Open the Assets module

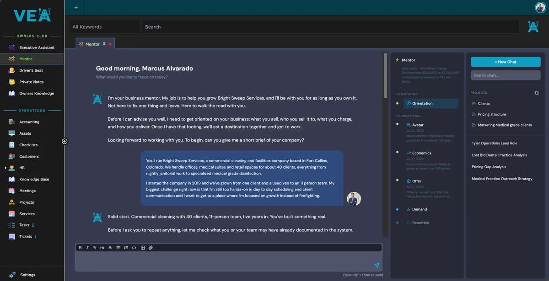point(32,133)
